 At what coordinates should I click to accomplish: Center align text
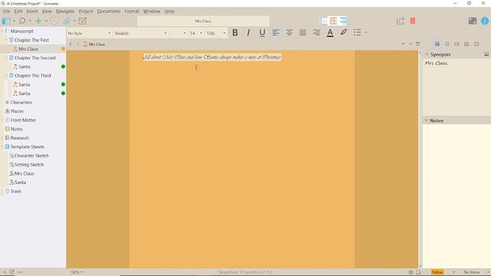289,32
